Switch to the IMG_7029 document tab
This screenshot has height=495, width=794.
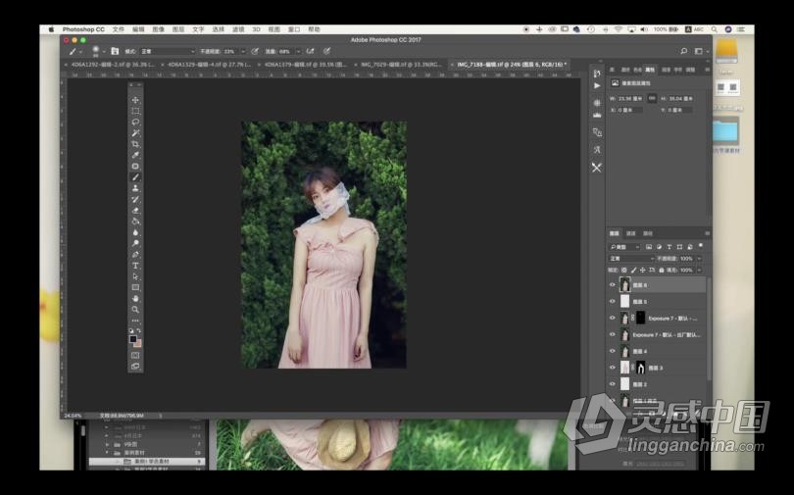401,65
